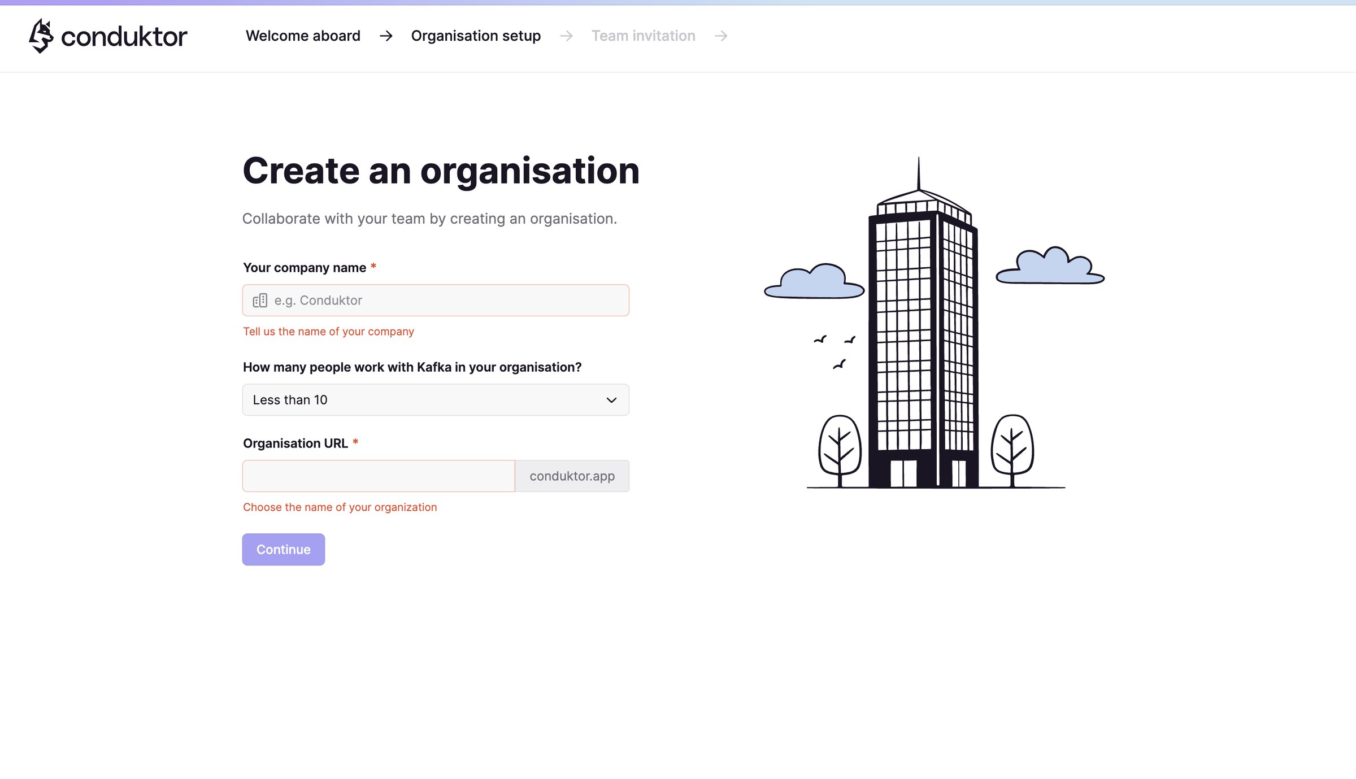Viewport: 1356px width, 779px height.
Task: Click the arrow after Organisation setup
Action: (566, 36)
